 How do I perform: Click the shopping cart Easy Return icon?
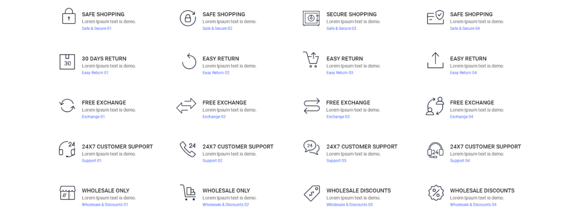coord(311,60)
